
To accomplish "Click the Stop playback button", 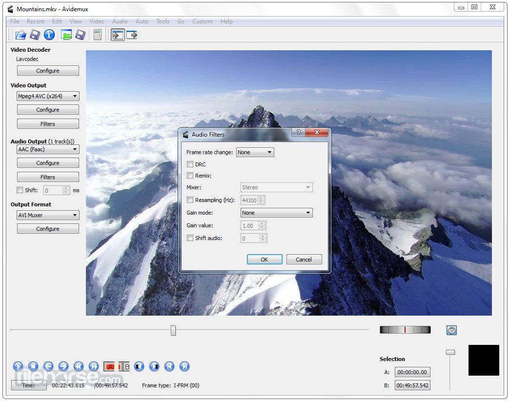I will [x=33, y=366].
